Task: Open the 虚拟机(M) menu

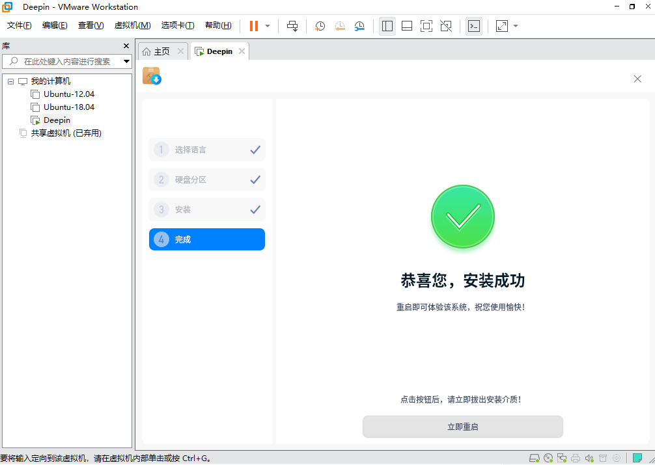Action: click(132, 25)
